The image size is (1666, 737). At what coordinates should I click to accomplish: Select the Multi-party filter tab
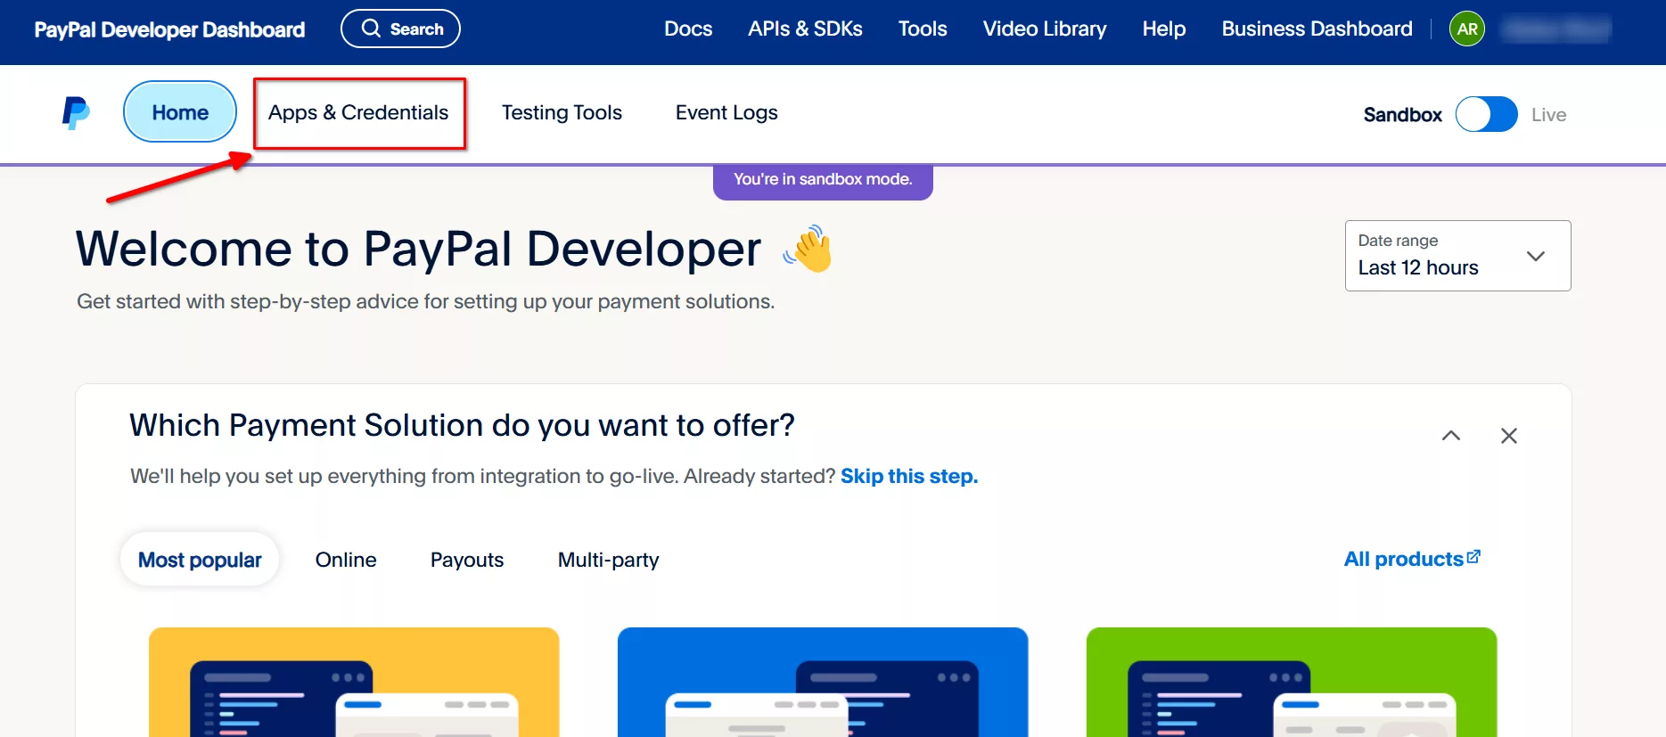tap(608, 560)
